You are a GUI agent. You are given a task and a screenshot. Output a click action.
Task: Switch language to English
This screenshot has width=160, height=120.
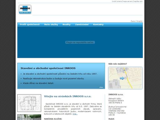pos(140,21)
